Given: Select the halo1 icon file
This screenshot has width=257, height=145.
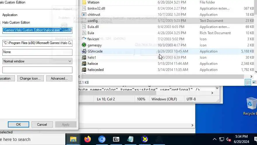Looking at the screenshot, I should pyautogui.click(x=84, y=57).
